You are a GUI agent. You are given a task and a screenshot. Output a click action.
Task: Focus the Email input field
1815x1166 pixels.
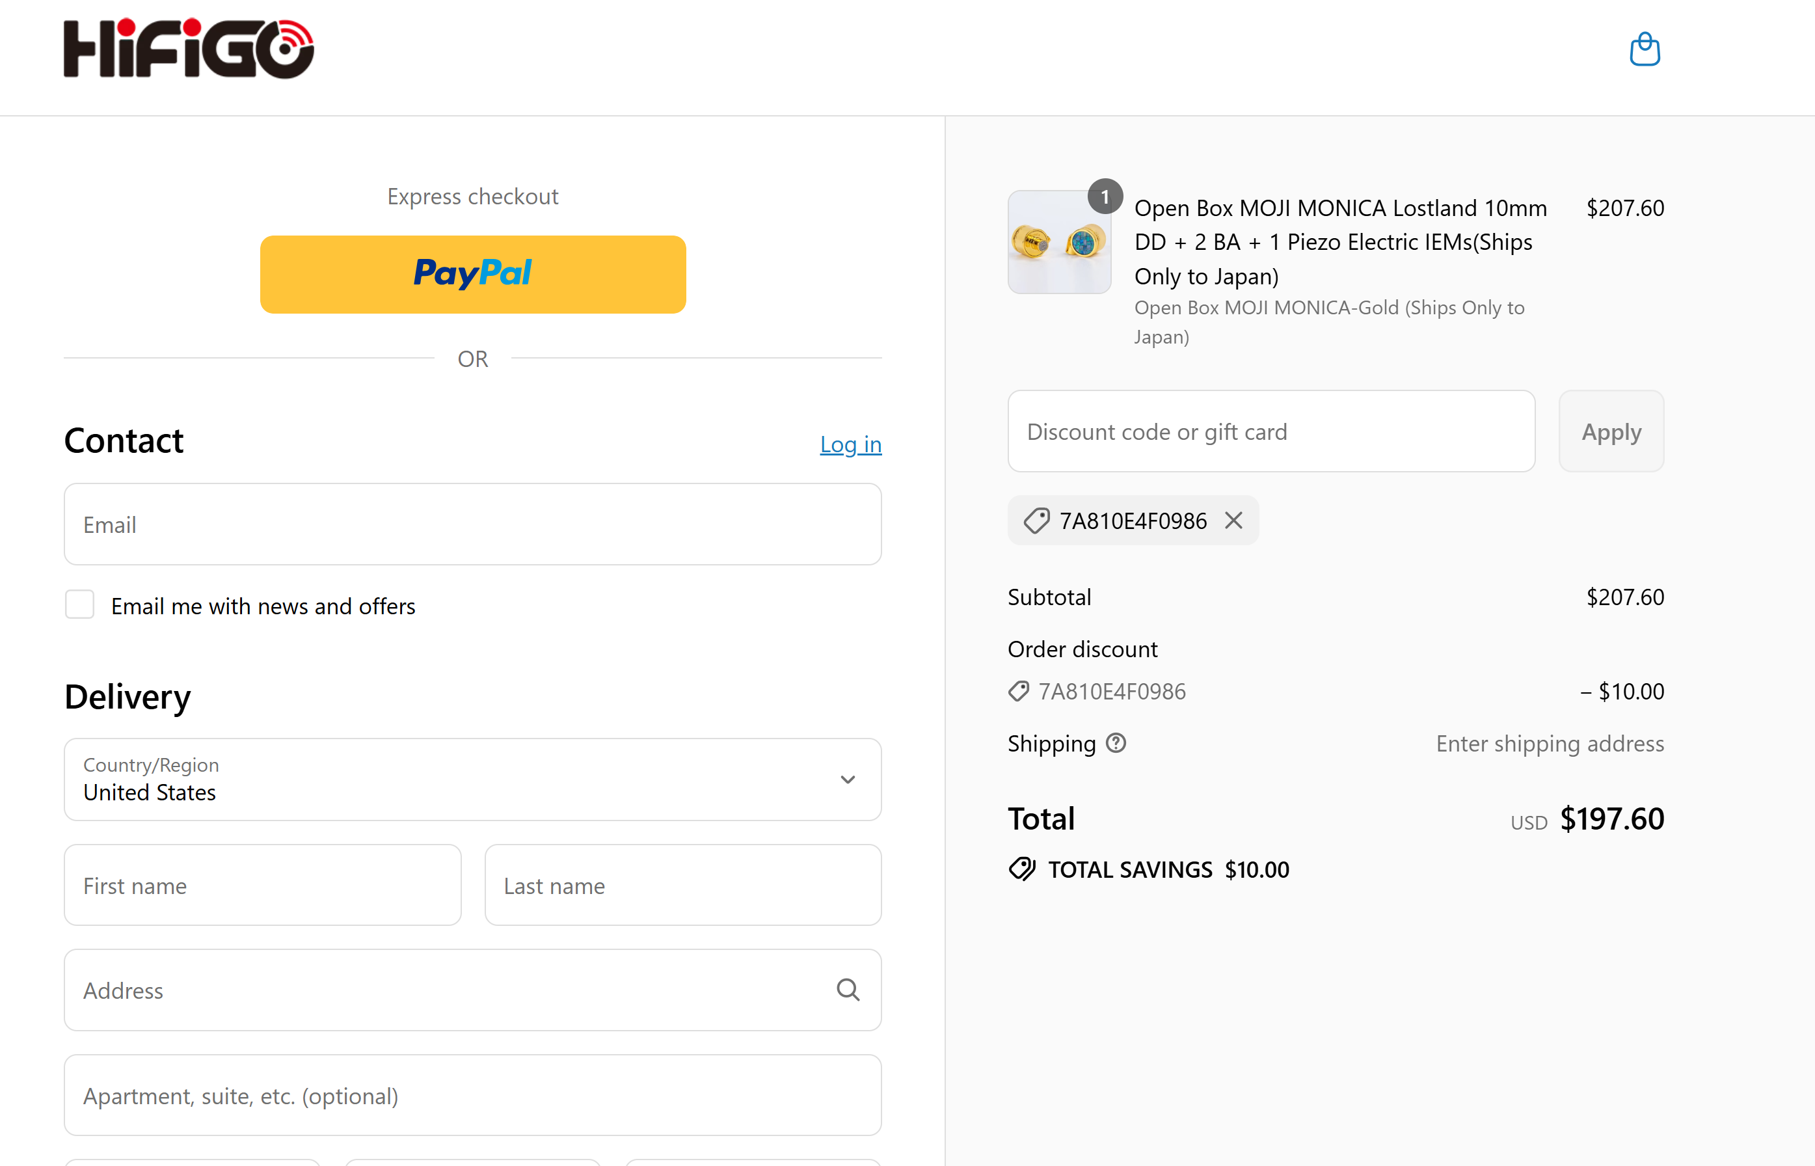click(472, 524)
